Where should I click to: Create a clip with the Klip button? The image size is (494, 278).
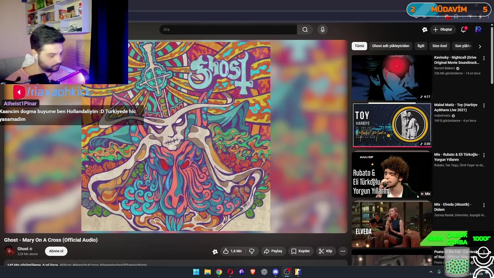(x=325, y=251)
